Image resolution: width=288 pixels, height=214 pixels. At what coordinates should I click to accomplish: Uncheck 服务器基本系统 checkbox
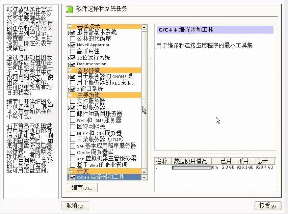[x=72, y=32]
